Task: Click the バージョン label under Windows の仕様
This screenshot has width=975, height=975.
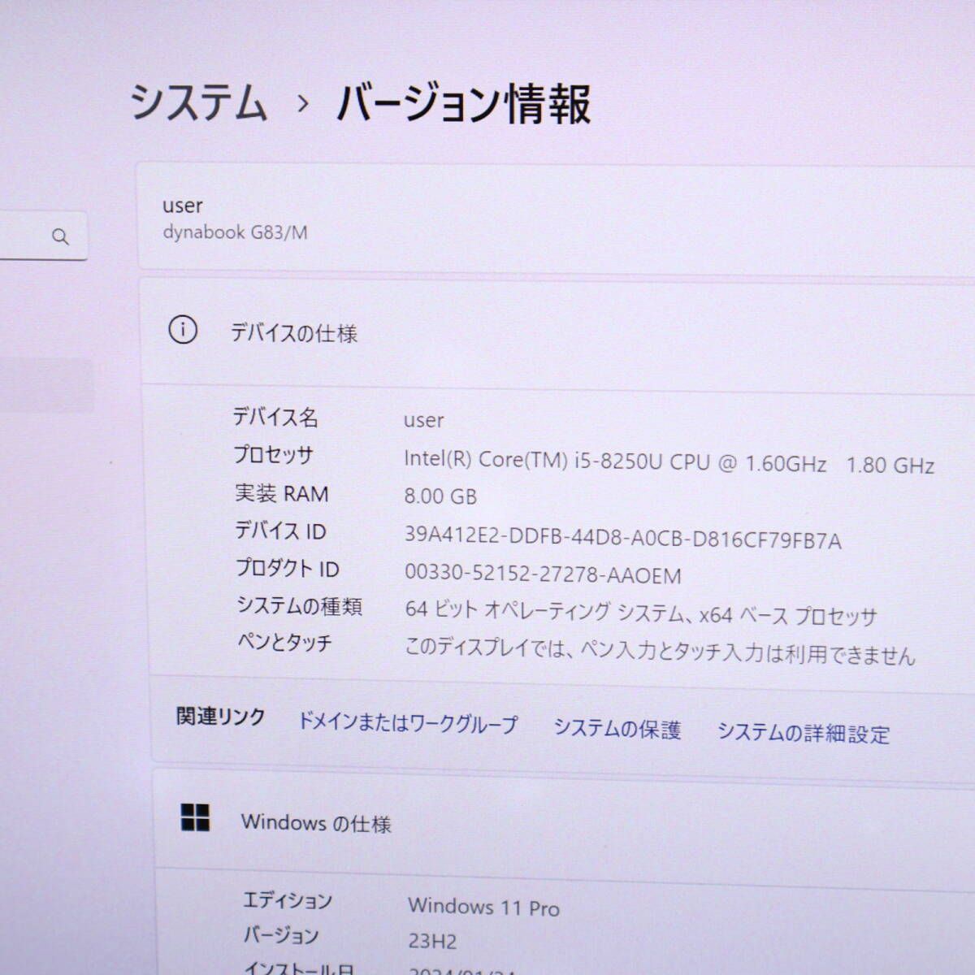Action: (x=281, y=936)
